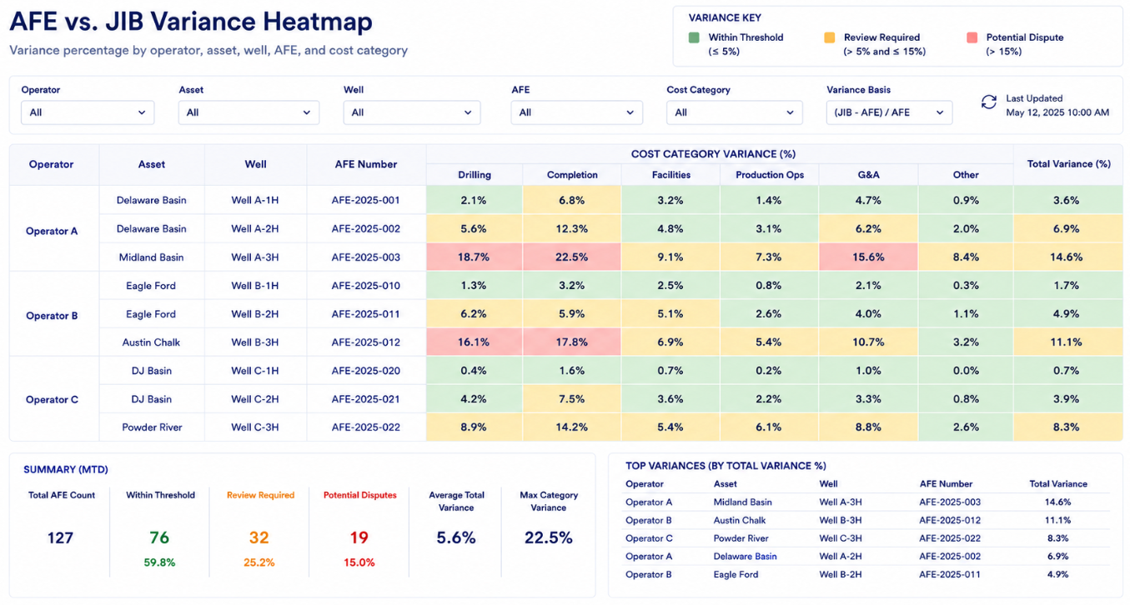Click AFE-2025-010 in the heatmap

366,286
